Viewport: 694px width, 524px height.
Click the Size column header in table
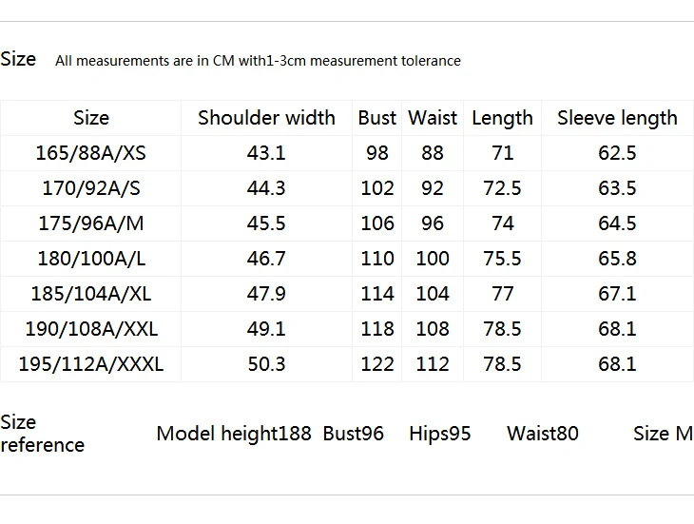(x=91, y=118)
